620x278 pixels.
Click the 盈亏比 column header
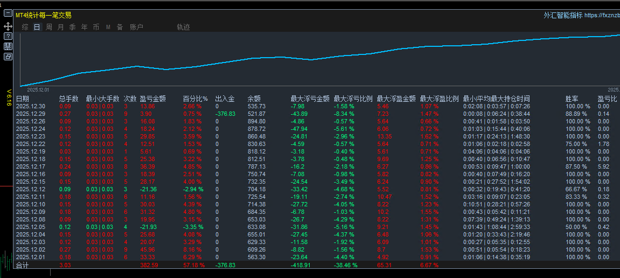[x=607, y=99]
